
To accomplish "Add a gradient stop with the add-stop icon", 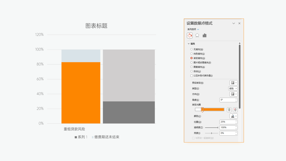I will (x=229, y=110).
